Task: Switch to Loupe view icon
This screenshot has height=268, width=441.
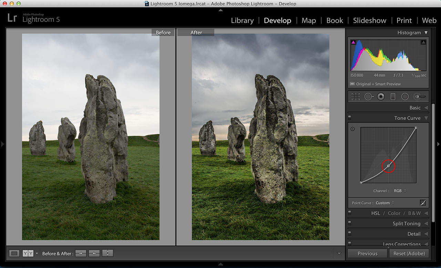Action: (14, 254)
